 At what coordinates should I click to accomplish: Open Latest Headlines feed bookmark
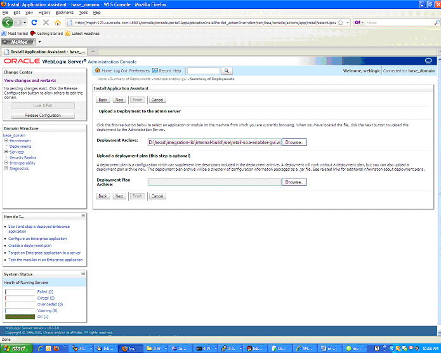pos(82,33)
